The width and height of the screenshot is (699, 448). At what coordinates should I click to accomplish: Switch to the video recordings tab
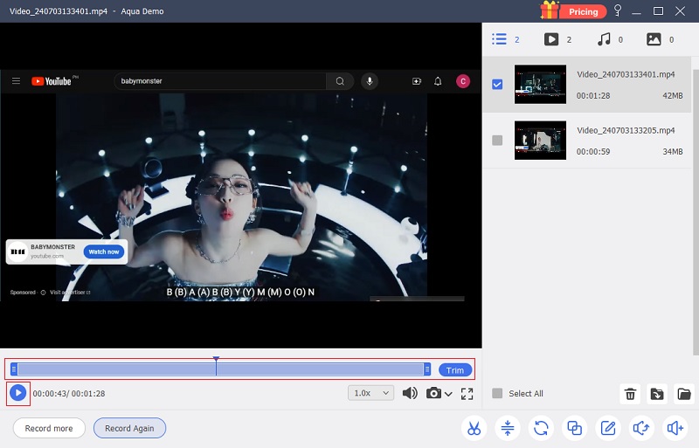pos(551,39)
